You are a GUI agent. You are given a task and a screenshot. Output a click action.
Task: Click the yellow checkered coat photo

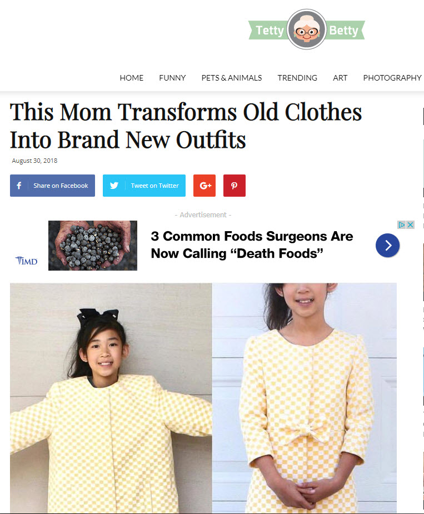[203, 398]
